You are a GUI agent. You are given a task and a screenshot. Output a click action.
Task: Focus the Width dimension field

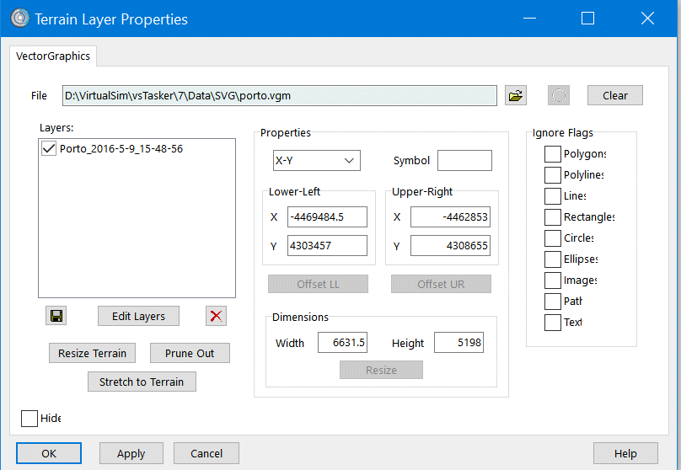tap(342, 343)
